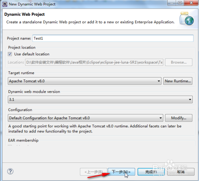Image resolution: width=199 pixels, height=181 pixels.
Task: Click the Project name input field
Action: pos(113,38)
